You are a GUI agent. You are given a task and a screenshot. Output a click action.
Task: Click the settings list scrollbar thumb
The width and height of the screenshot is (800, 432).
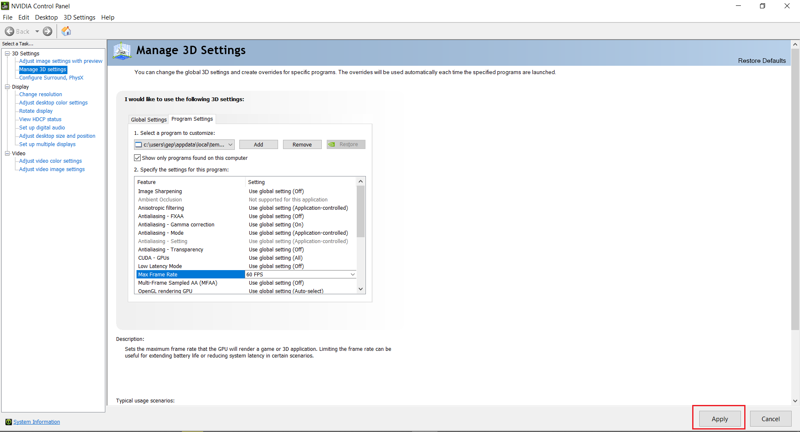click(361, 211)
